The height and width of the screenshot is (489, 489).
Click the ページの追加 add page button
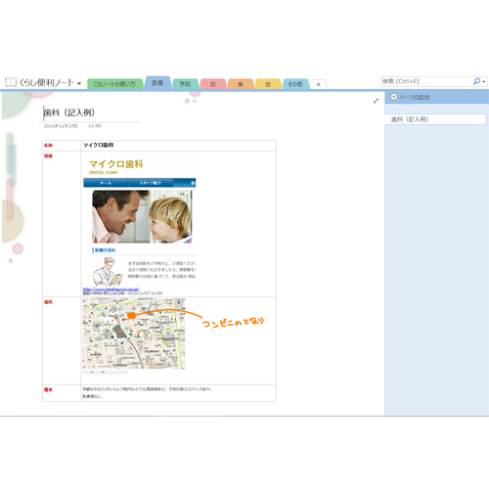[411, 97]
